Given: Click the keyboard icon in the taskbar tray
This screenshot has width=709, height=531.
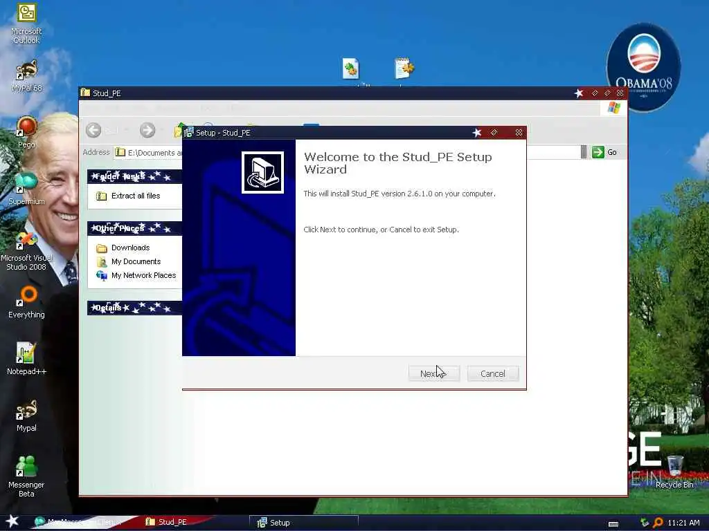Looking at the screenshot, I should pos(613,524).
